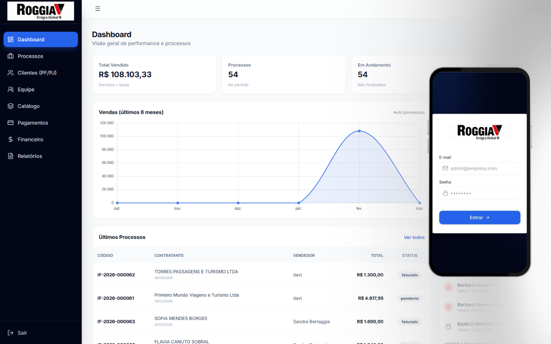
Task: Click the Relatórios document icon
Action: [10, 156]
